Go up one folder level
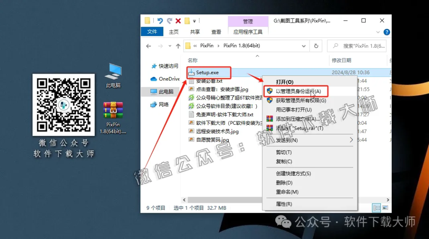Image resolution: width=429 pixels, height=239 pixels. pos(178,46)
